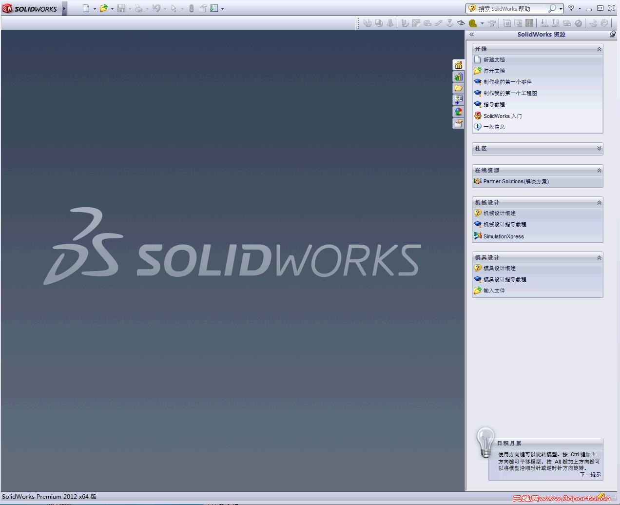The height and width of the screenshot is (505, 620).
Task: Open the Custom Properties tab in task pane
Action: [458, 123]
